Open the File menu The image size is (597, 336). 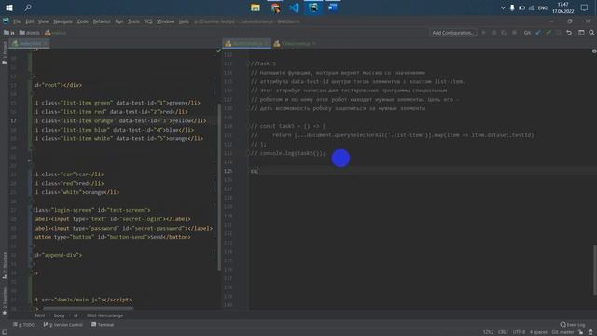(x=17, y=21)
